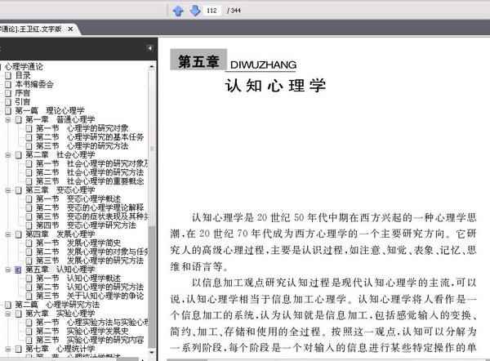Close the 王卫红.文字版 document tab
490x361 pixels.
pos(70,29)
